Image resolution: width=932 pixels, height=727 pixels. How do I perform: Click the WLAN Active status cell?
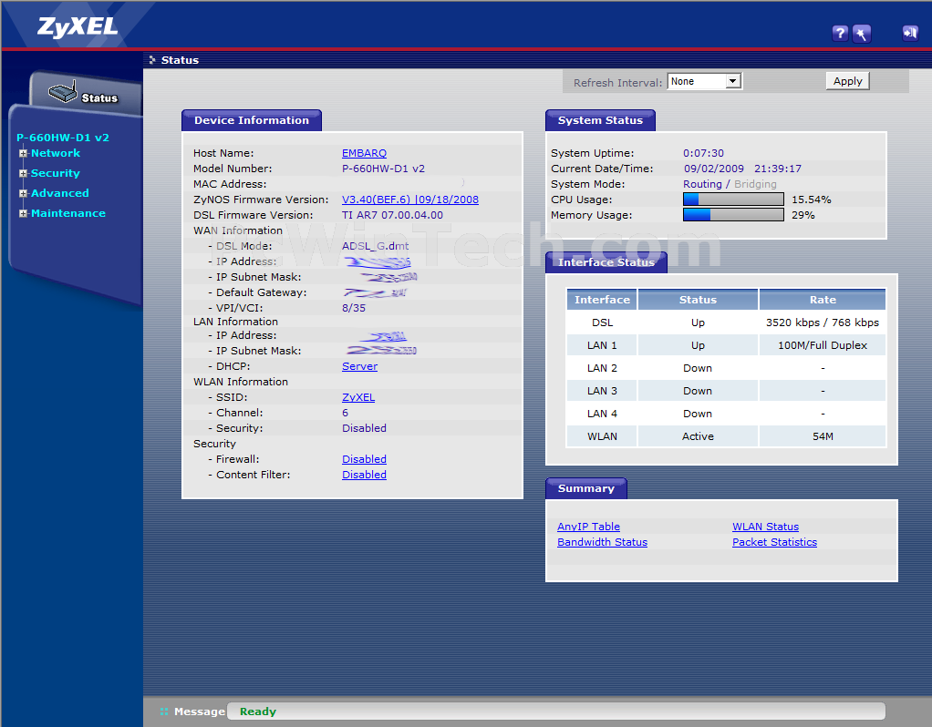click(698, 436)
